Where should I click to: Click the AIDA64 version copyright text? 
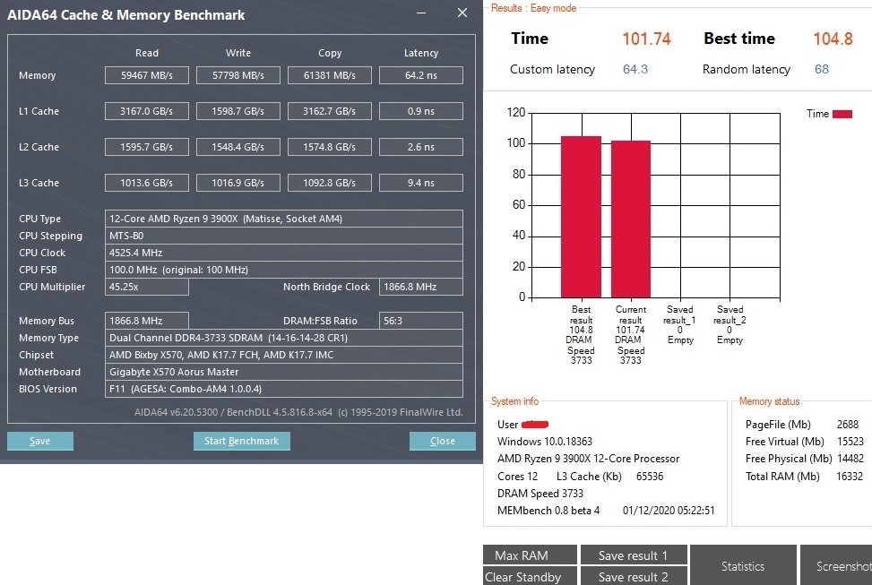tap(298, 412)
